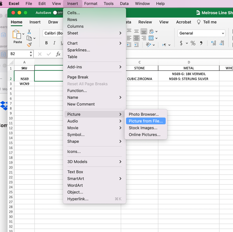Click the Percent Style icon
Image resolution: width=233 pixels, height=232 pixels.
pos(193,43)
